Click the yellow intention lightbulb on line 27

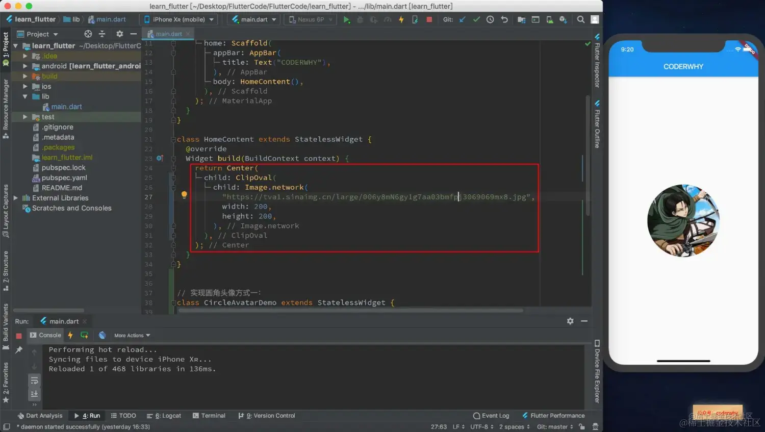click(x=184, y=195)
